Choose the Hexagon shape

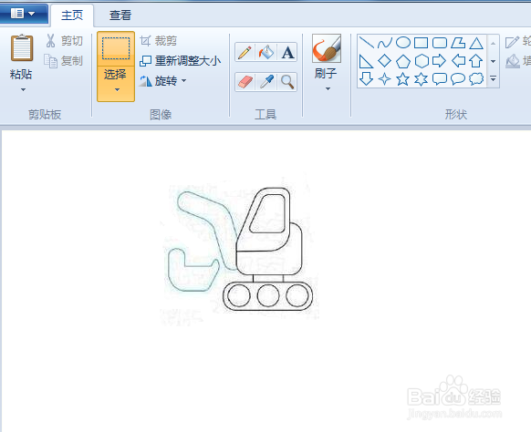tap(422, 61)
